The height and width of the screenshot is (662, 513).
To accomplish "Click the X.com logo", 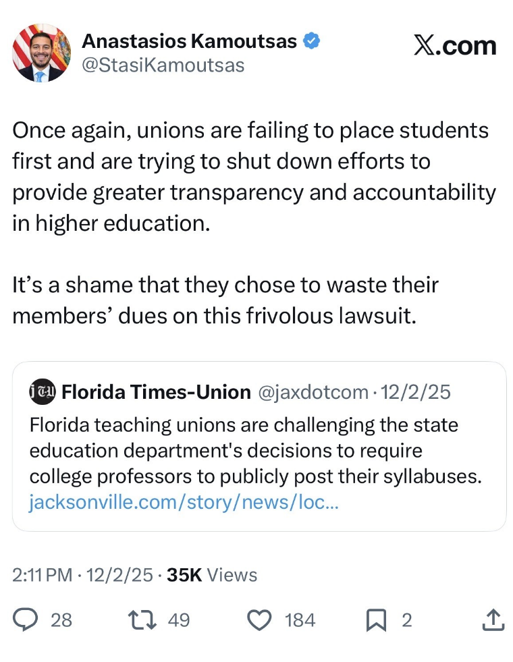I will point(456,45).
